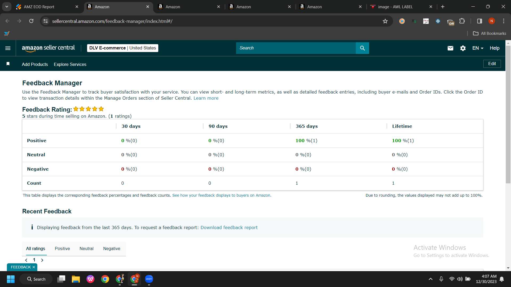The height and width of the screenshot is (287, 511).
Task: Click the extension icon labeled Off
Action: coord(450,22)
